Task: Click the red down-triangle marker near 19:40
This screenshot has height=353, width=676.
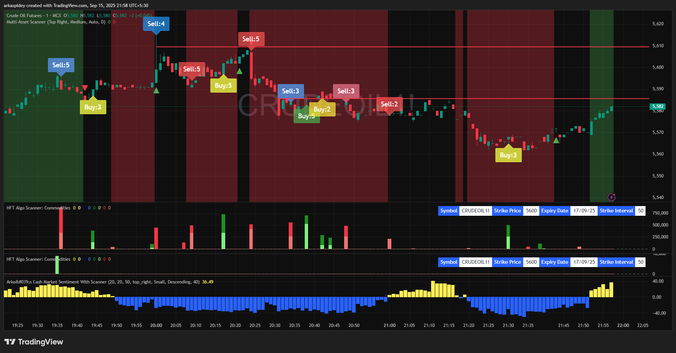Action: tap(85, 88)
